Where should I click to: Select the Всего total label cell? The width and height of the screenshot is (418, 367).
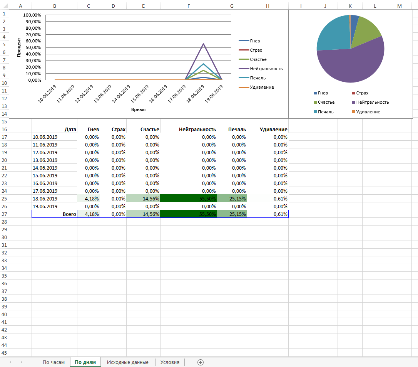pyautogui.click(x=54, y=214)
